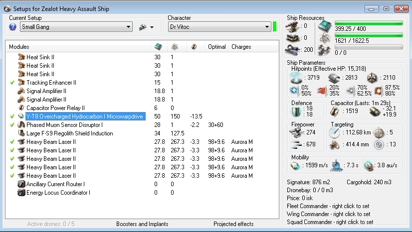Toggle the Microwarpdrive active checkmark

[12, 116]
